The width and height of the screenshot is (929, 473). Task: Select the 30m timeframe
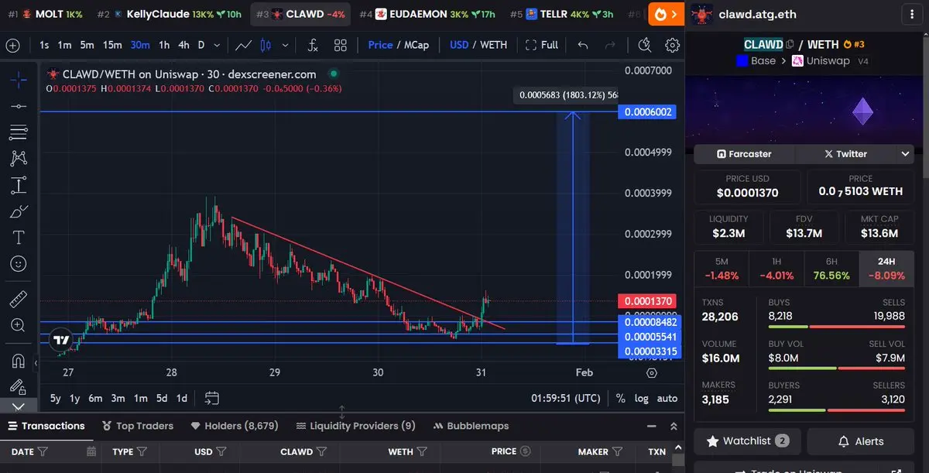pyautogui.click(x=140, y=45)
